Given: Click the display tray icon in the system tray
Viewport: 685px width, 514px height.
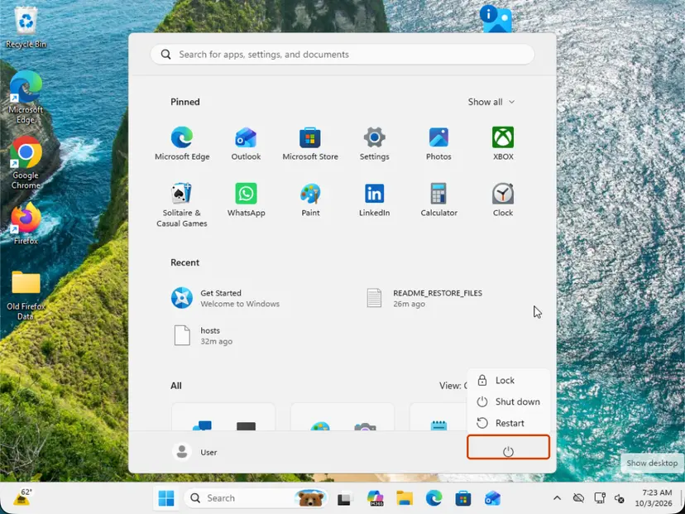Looking at the screenshot, I should 599,497.
